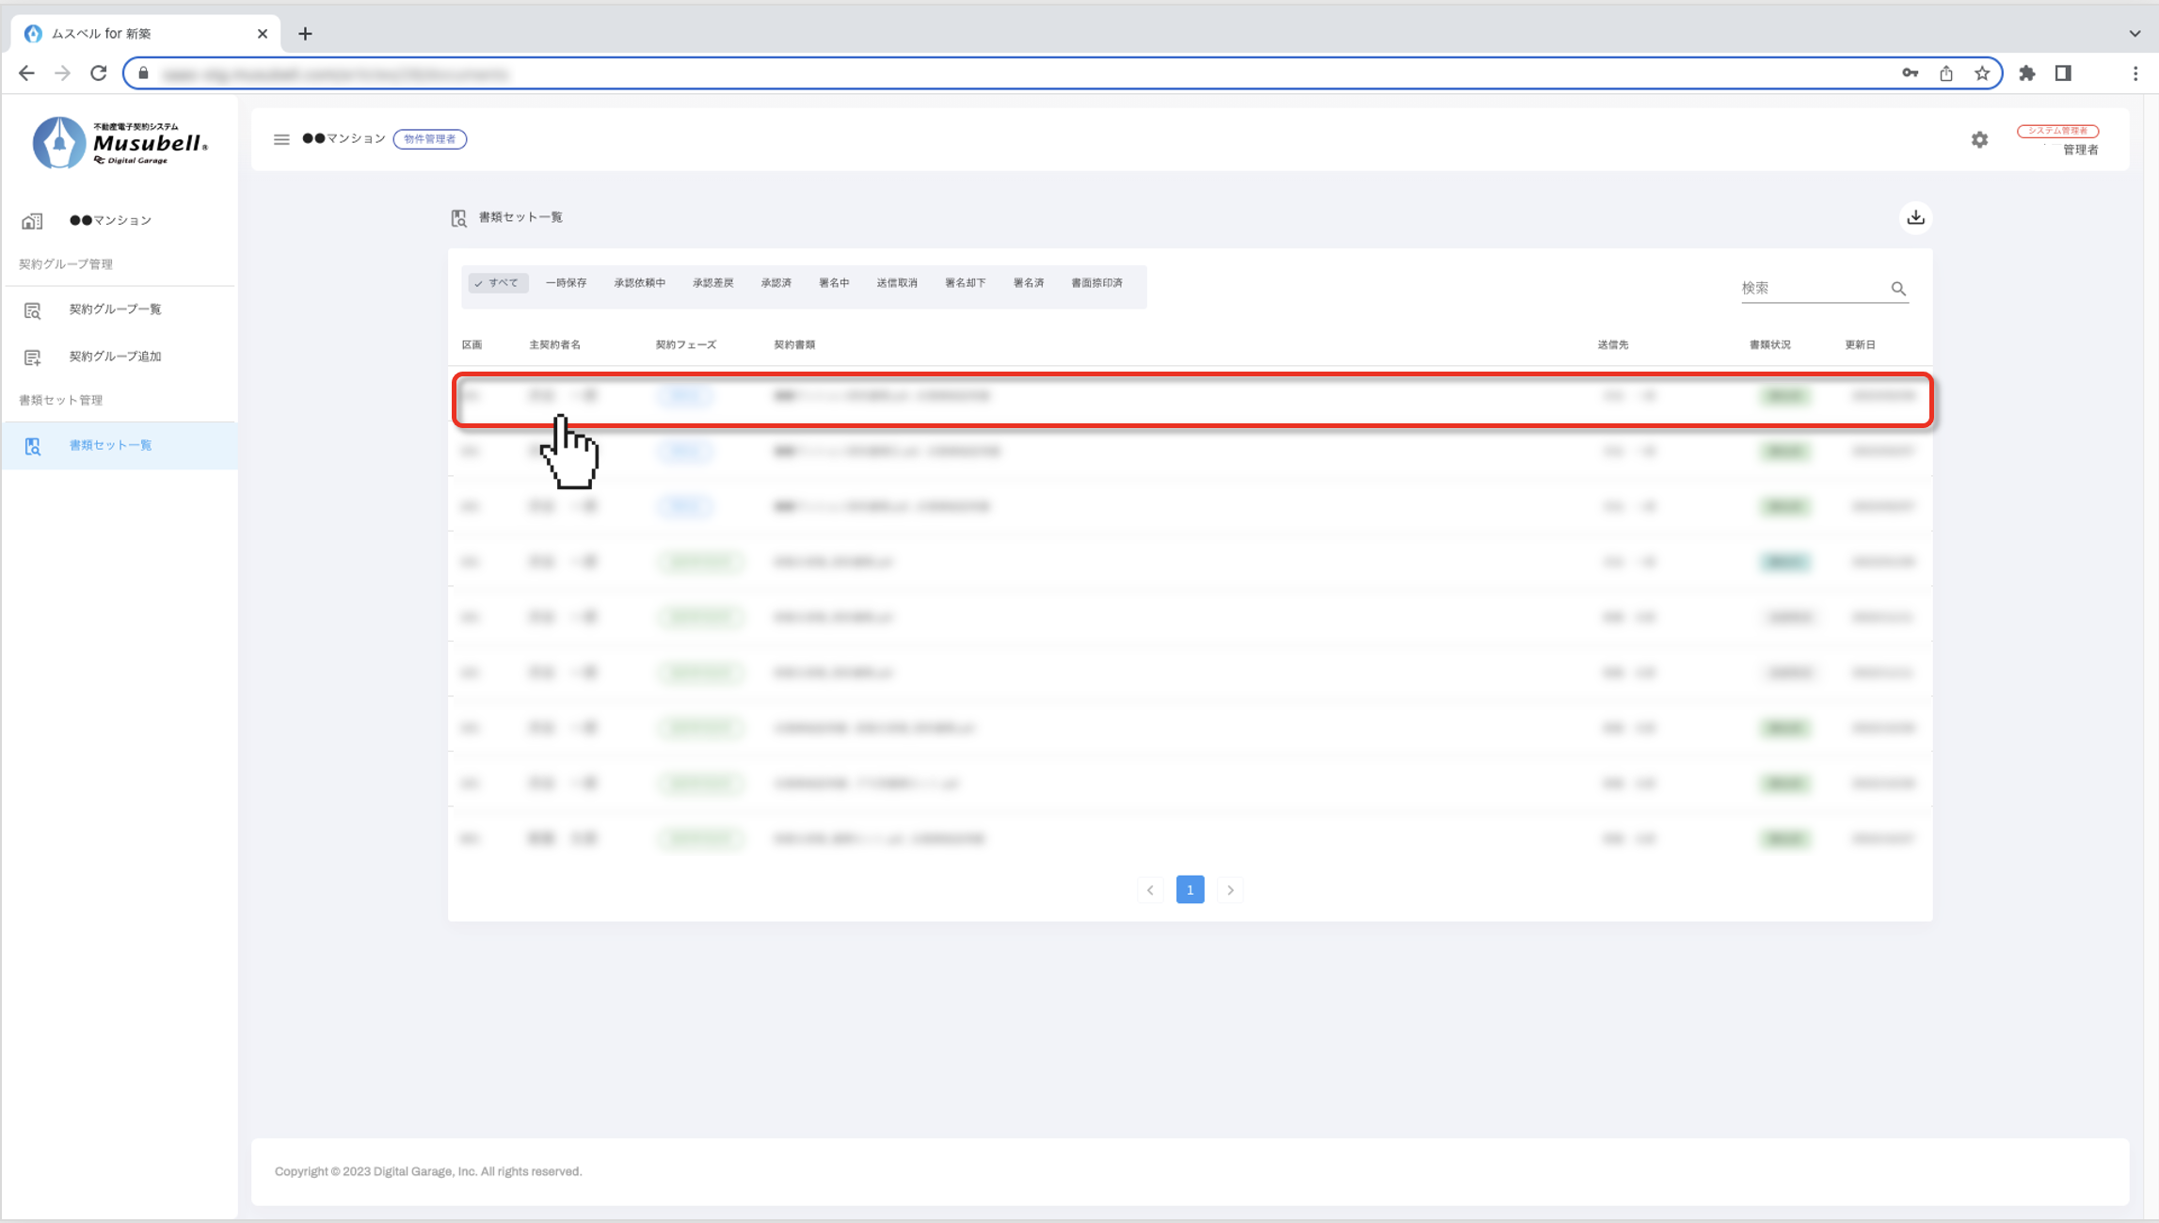Click the Musubell logo
The width and height of the screenshot is (2159, 1223).
[x=120, y=142]
